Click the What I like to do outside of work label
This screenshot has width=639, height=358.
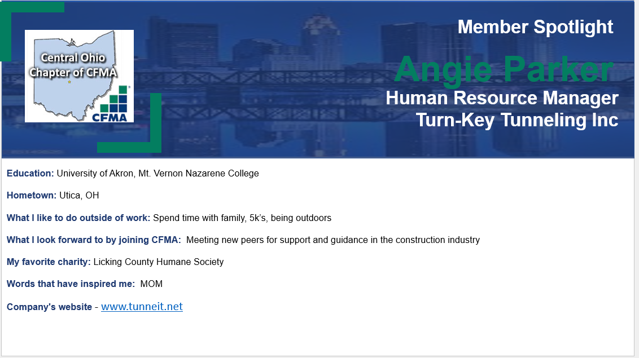click(78, 218)
